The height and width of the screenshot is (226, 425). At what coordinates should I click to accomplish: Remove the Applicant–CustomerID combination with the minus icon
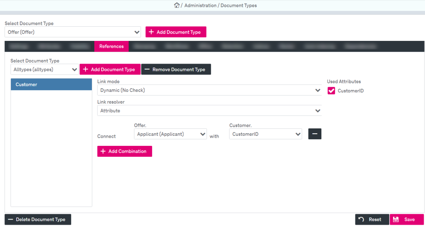[314, 134]
